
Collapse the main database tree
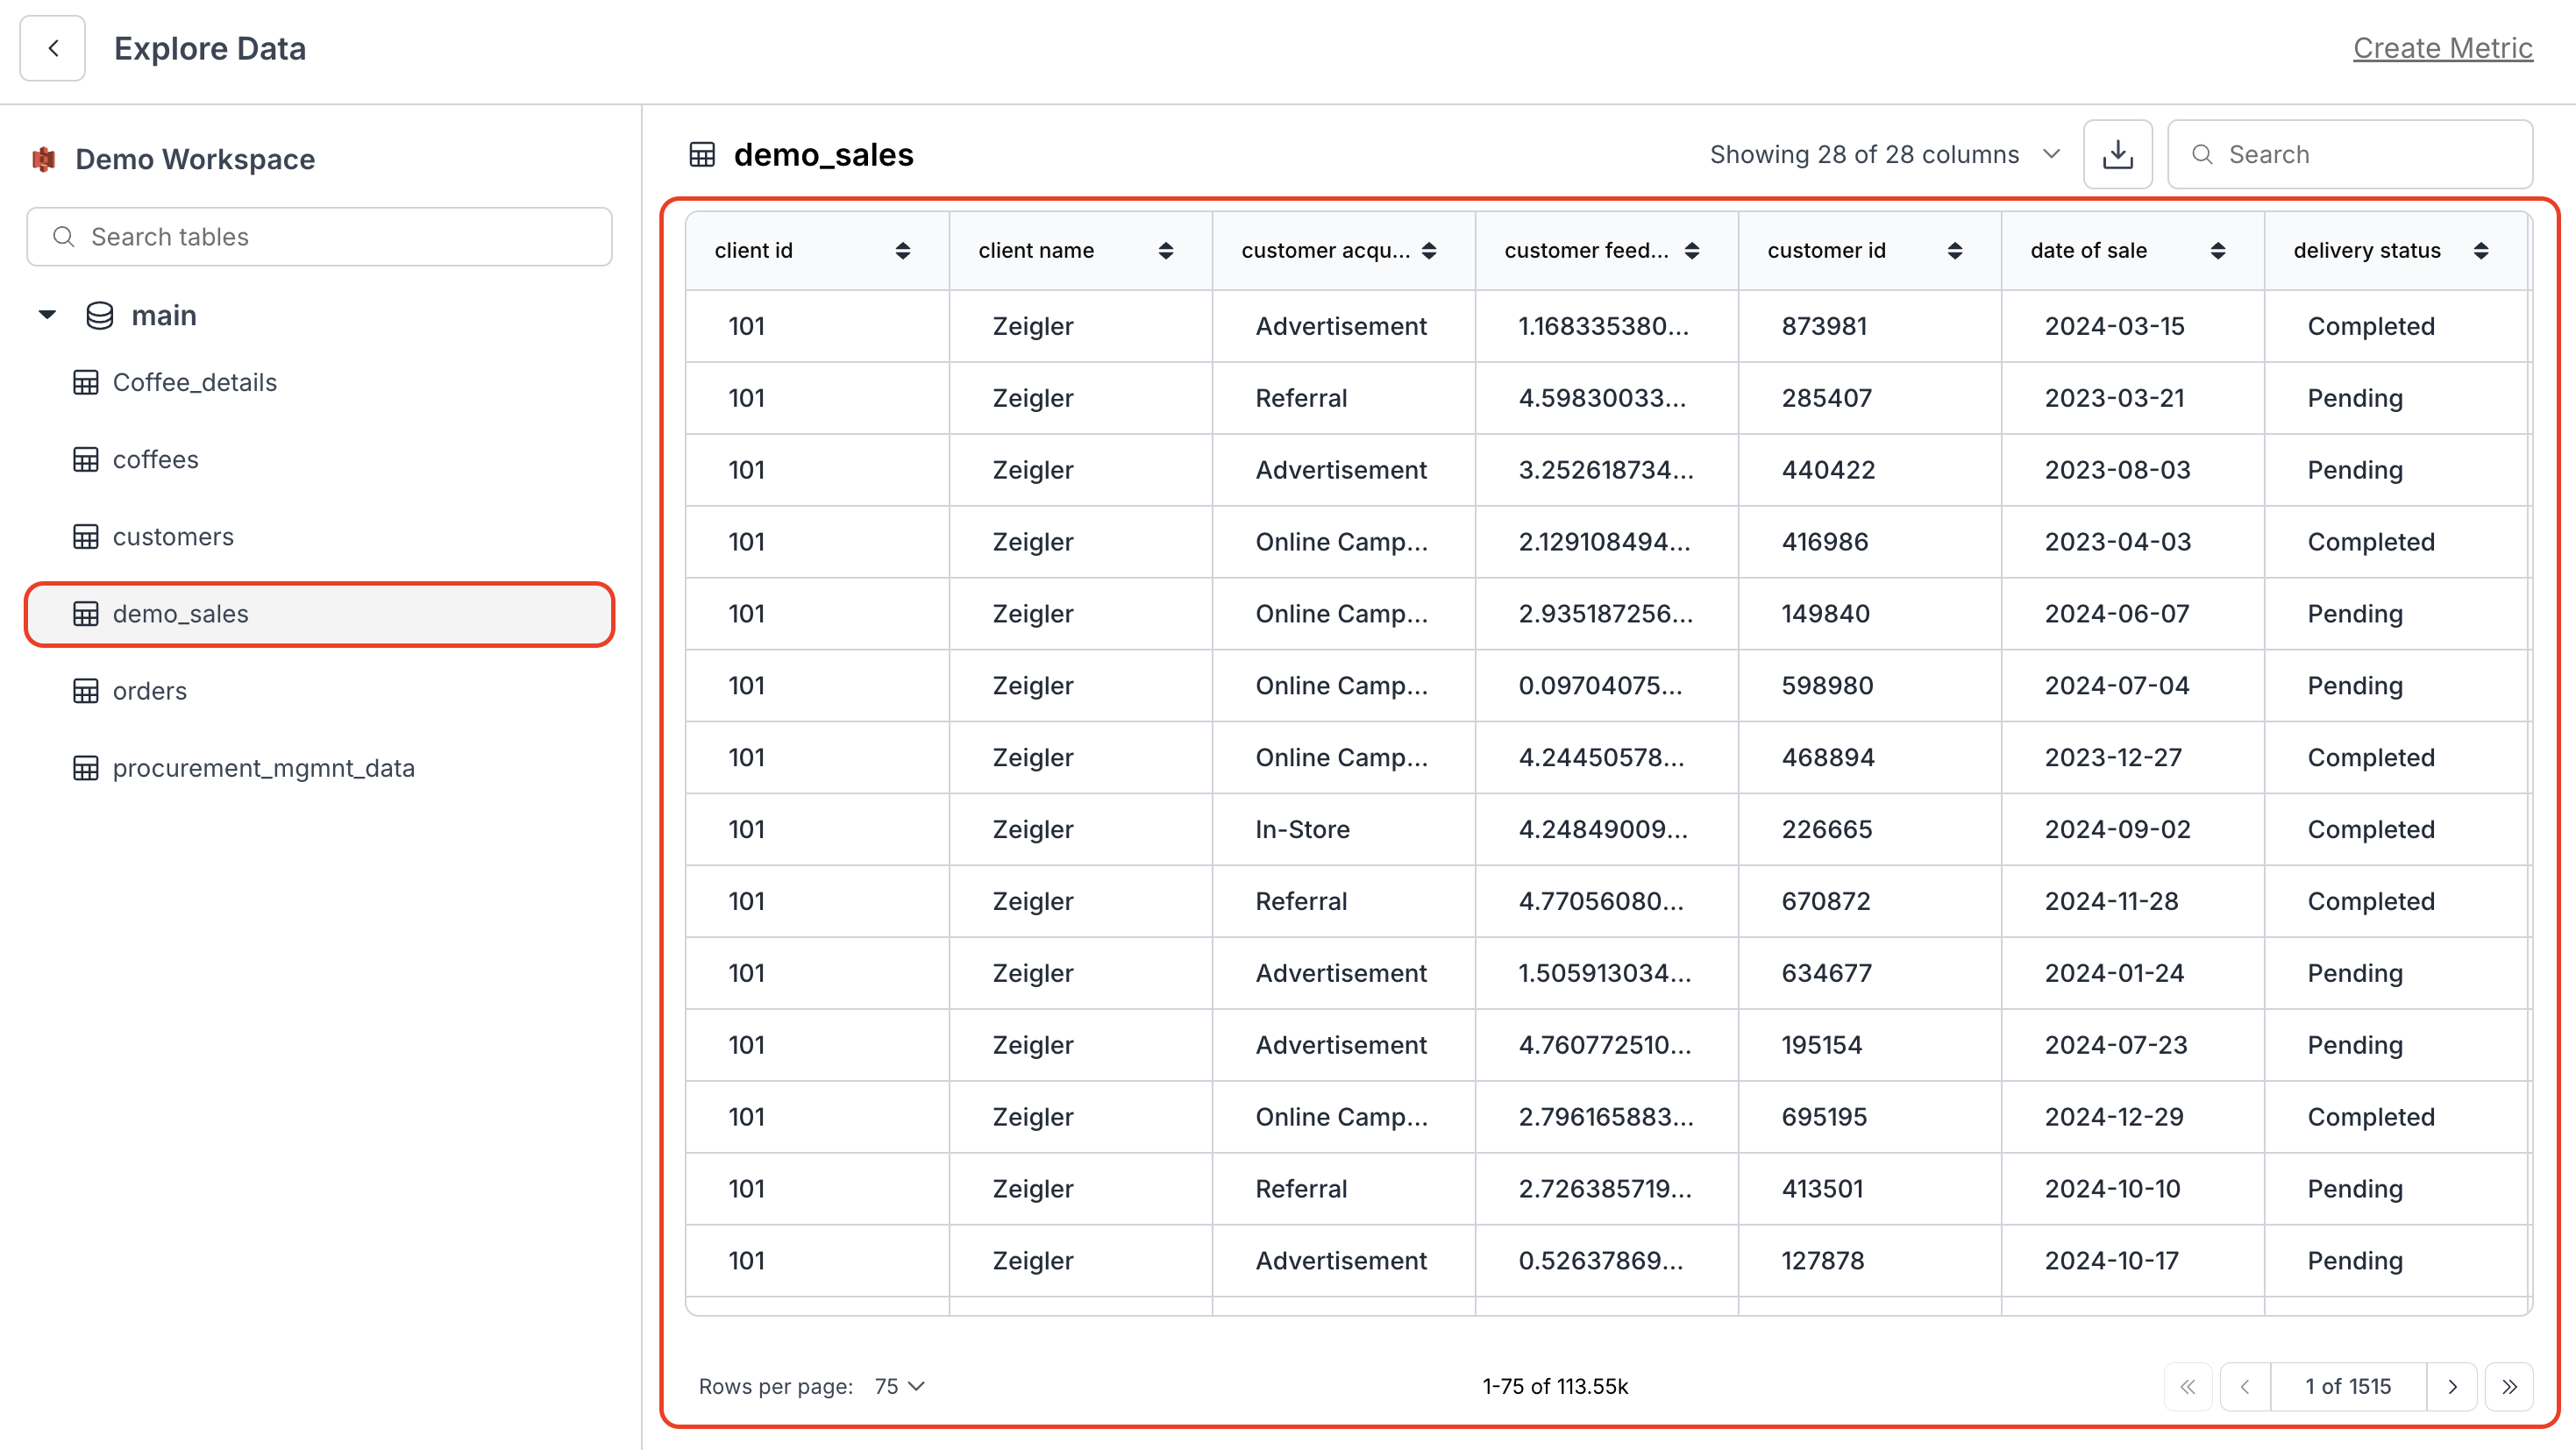point(47,315)
